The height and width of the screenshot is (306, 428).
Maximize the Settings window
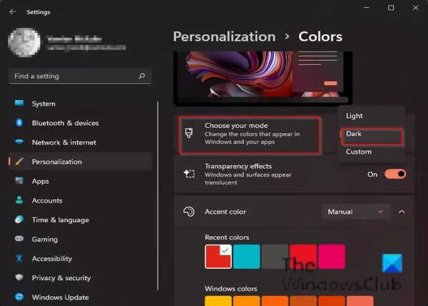(x=391, y=8)
